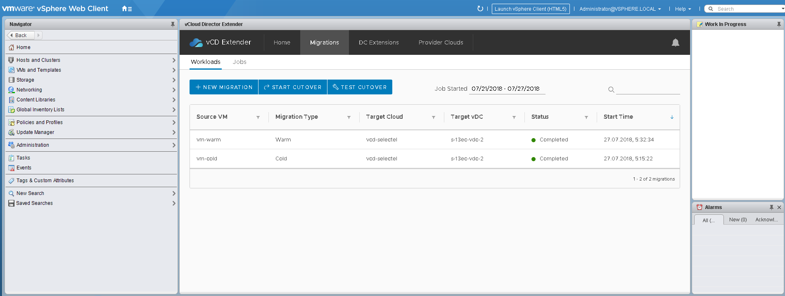Click the Tags & Custom Attributes icon

[11, 181]
